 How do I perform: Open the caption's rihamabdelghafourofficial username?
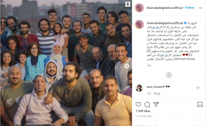(165, 23)
